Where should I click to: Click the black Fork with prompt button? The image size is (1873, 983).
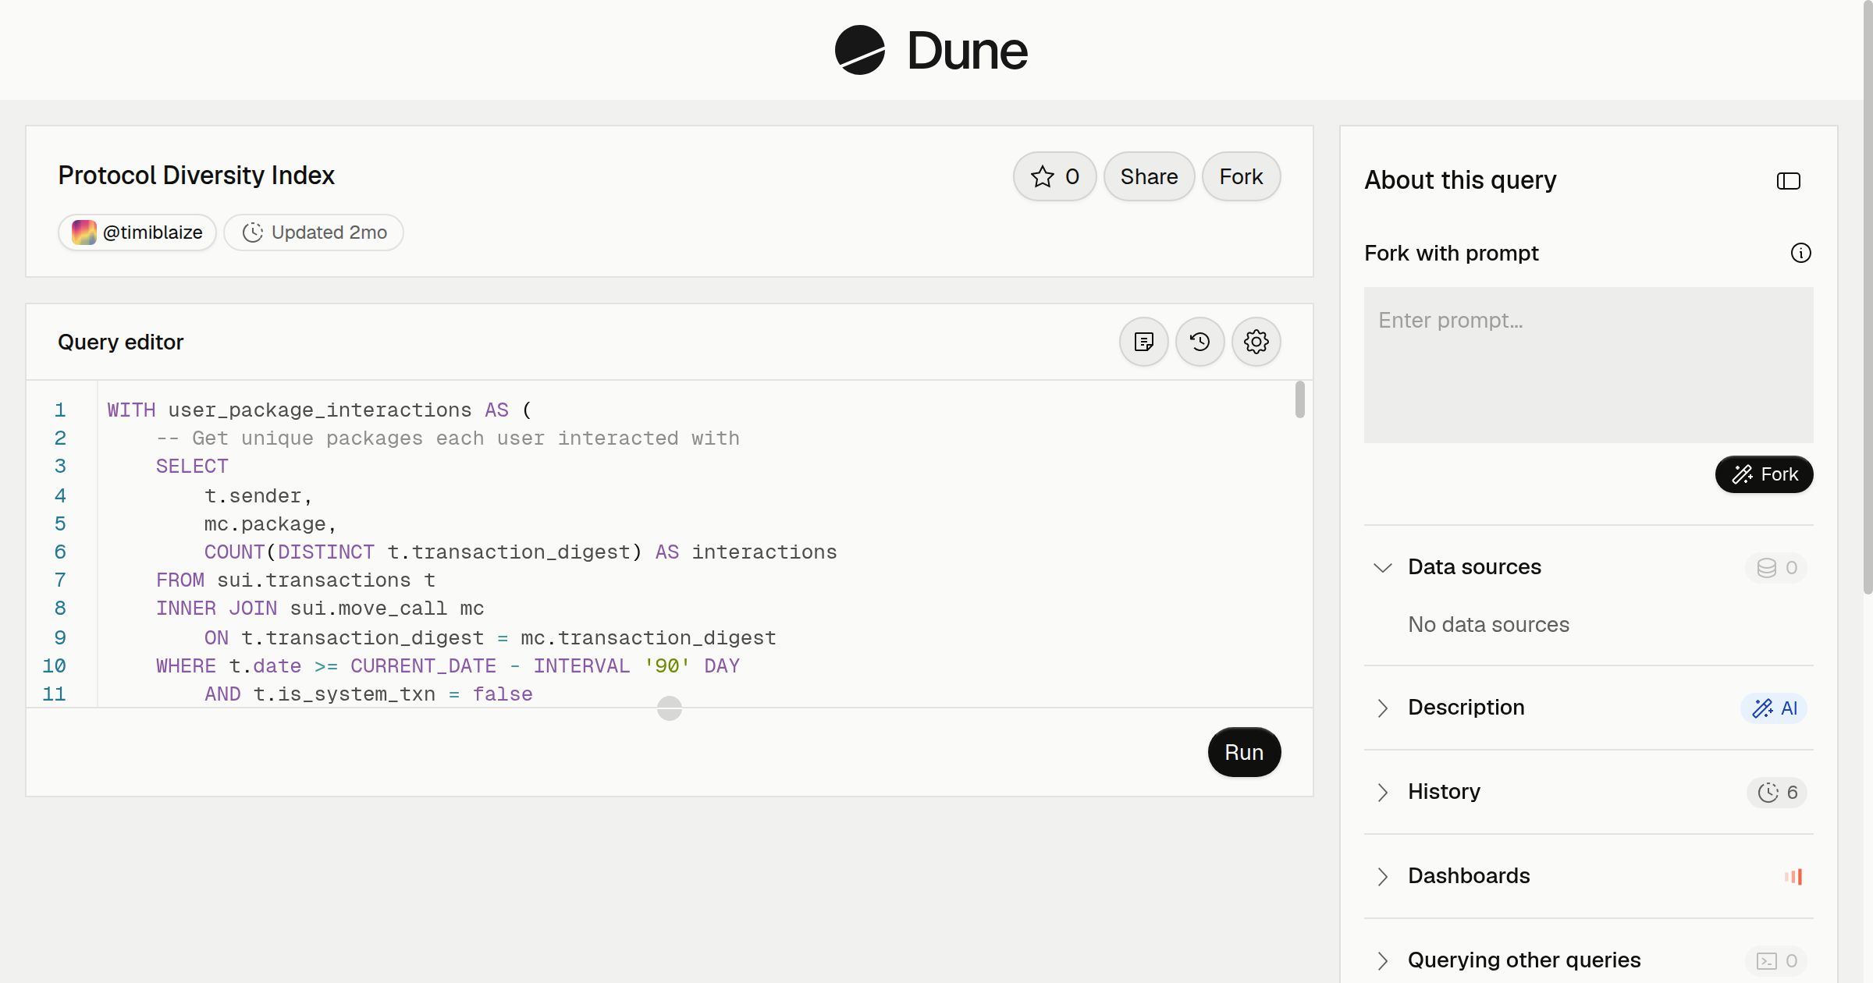(1764, 474)
